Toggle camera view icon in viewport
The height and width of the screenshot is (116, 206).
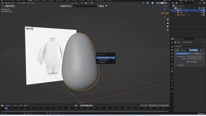(168, 26)
